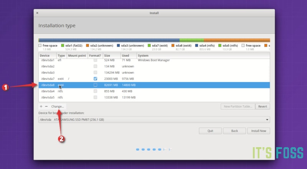
Task: Toggle the format checkbox for /dev/sda7
Action: (x=95, y=79)
